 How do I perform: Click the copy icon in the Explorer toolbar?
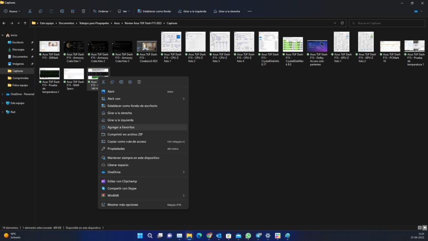tap(41, 11)
